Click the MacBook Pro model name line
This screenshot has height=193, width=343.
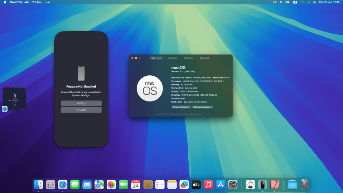[200, 77]
